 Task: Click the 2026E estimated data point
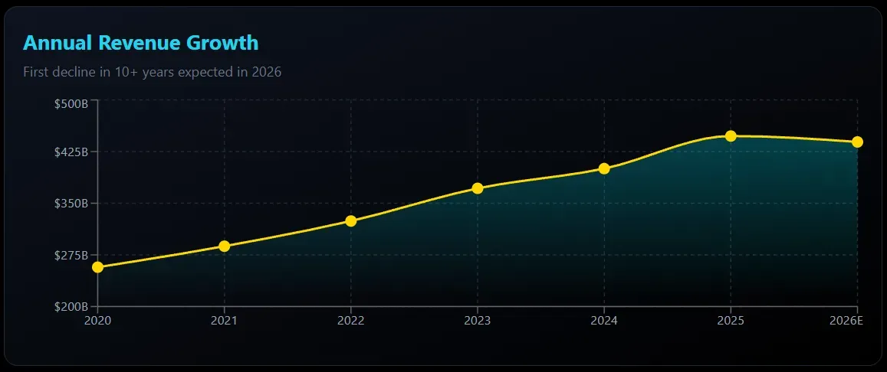click(x=857, y=142)
